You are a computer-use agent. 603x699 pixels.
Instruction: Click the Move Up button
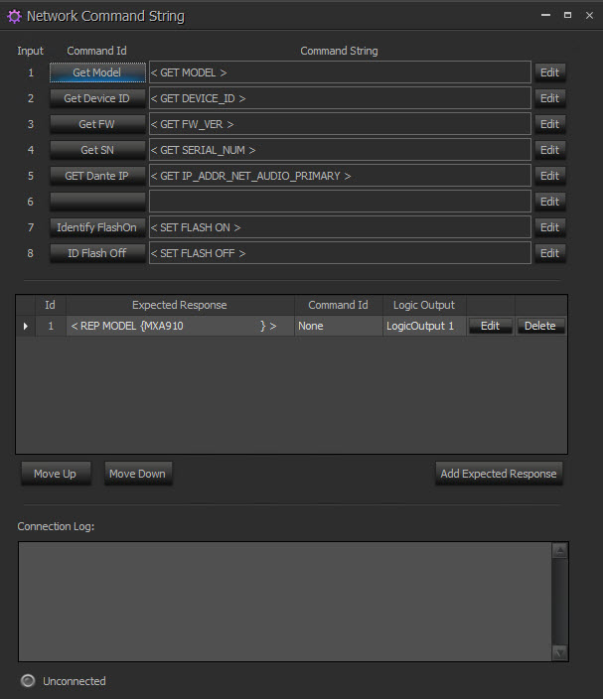[x=55, y=474]
